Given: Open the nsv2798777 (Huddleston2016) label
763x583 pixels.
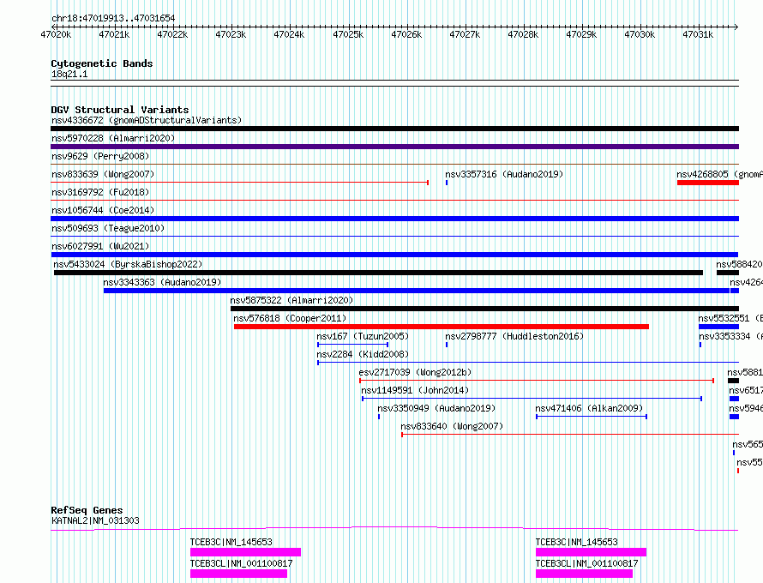Looking at the screenshot, I should pos(514,336).
